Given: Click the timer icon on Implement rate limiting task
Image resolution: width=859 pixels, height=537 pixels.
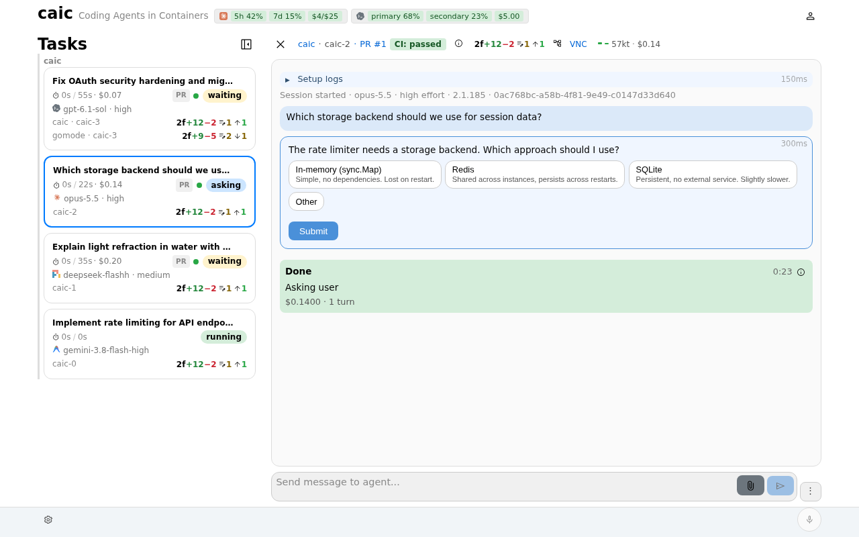Looking at the screenshot, I should point(56,338).
